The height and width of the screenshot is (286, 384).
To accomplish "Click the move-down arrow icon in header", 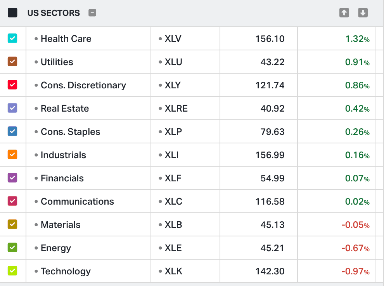I will [x=363, y=13].
